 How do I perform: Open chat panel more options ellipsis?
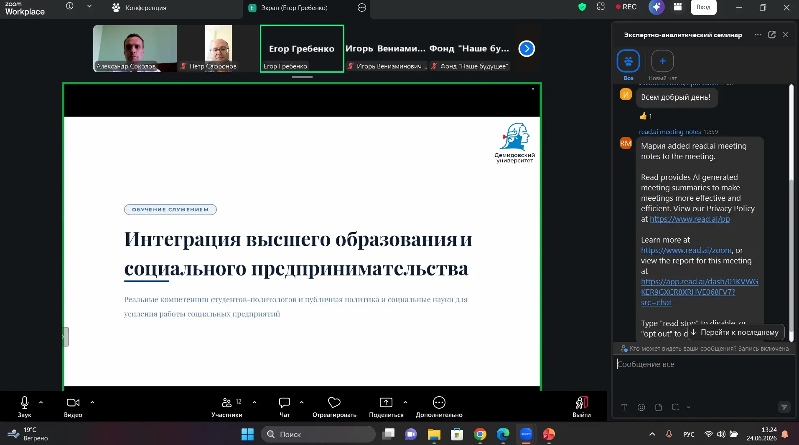(x=758, y=35)
